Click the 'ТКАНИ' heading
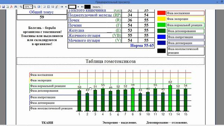Viewport: 224px width, 126px height. point(47,122)
